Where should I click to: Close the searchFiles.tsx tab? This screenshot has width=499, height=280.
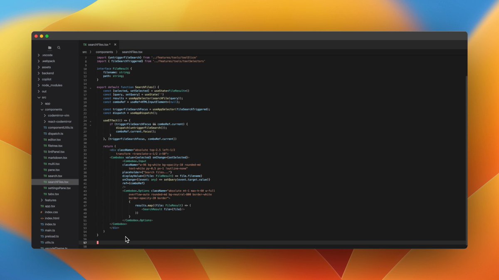point(115,44)
